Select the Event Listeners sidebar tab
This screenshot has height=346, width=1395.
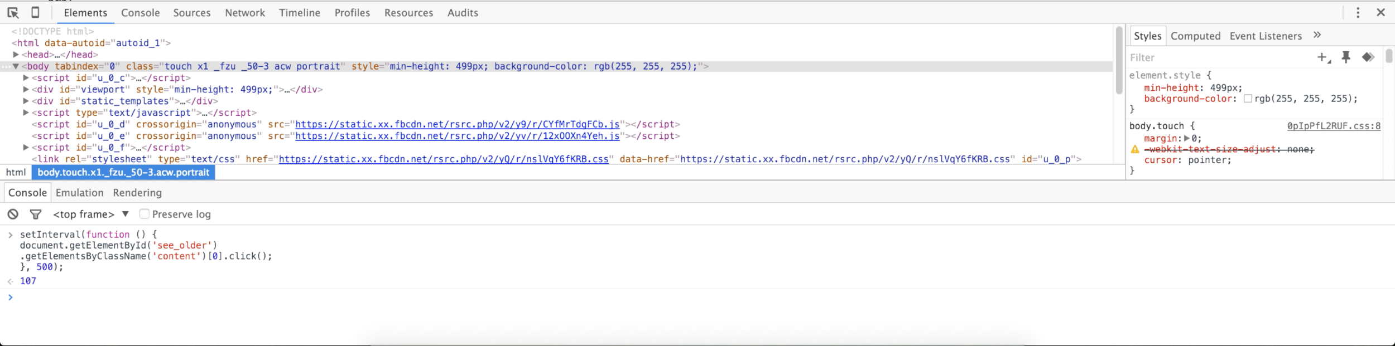[1266, 36]
